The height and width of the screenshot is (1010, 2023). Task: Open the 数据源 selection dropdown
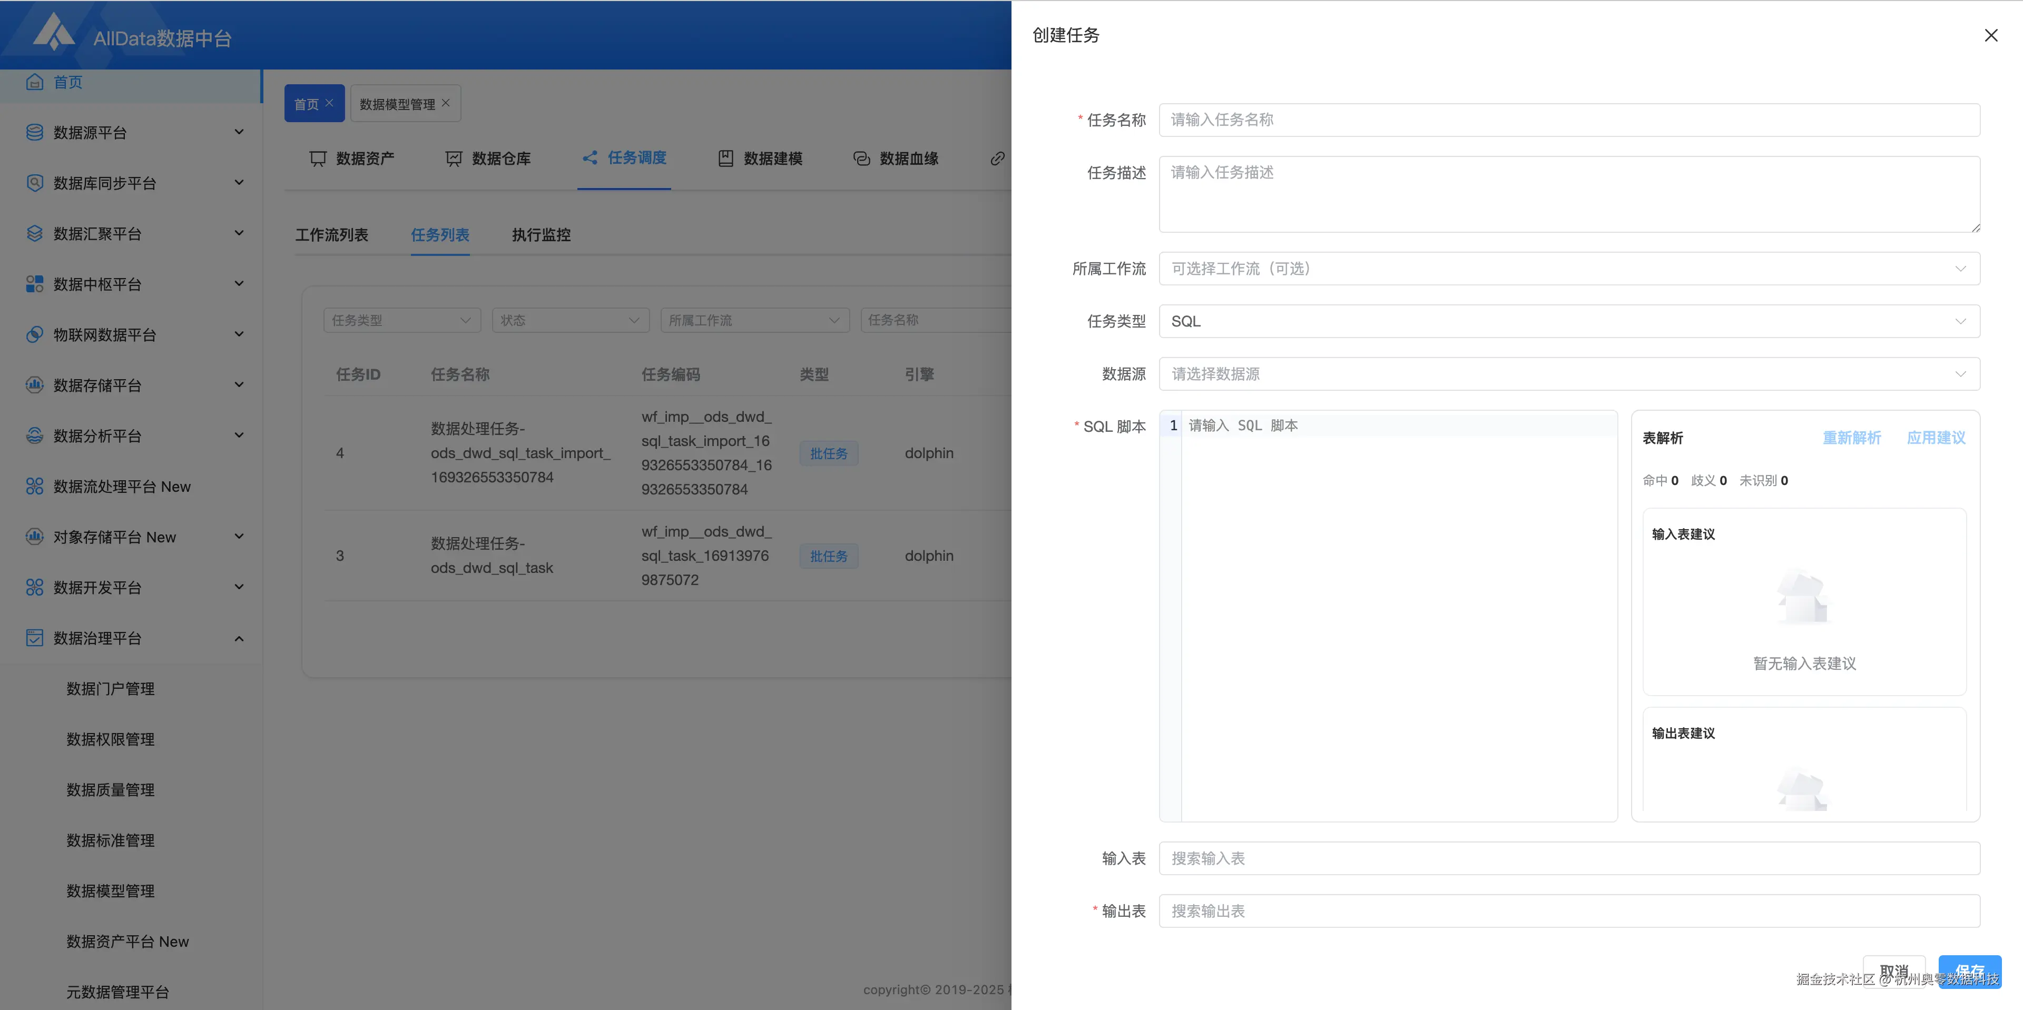[x=1568, y=373]
